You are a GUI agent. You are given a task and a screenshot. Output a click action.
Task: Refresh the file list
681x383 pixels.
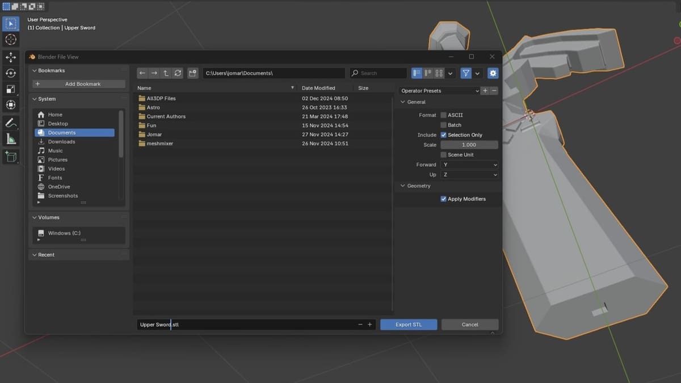coord(178,73)
